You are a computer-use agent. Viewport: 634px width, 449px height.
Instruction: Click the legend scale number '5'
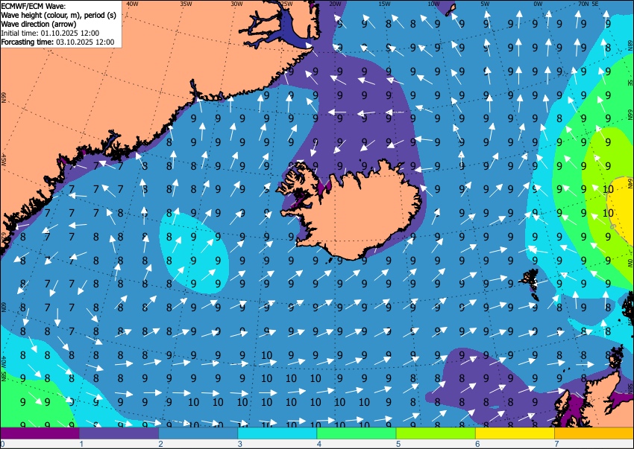tap(398, 444)
